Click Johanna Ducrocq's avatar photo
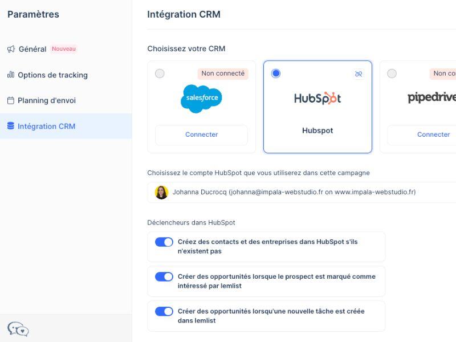This screenshot has width=456, height=342. pos(162,192)
